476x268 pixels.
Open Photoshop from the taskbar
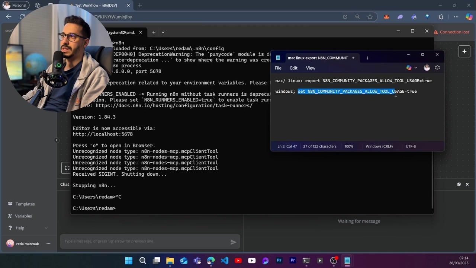pos(279,261)
